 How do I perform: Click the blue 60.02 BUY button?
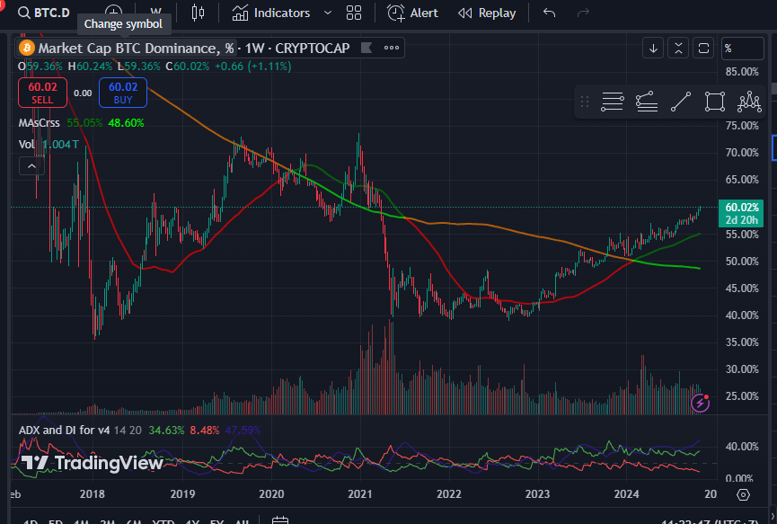click(123, 93)
